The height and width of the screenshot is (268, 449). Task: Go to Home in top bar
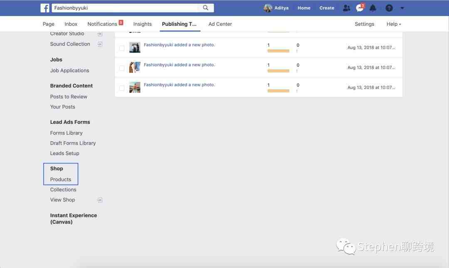coord(304,8)
